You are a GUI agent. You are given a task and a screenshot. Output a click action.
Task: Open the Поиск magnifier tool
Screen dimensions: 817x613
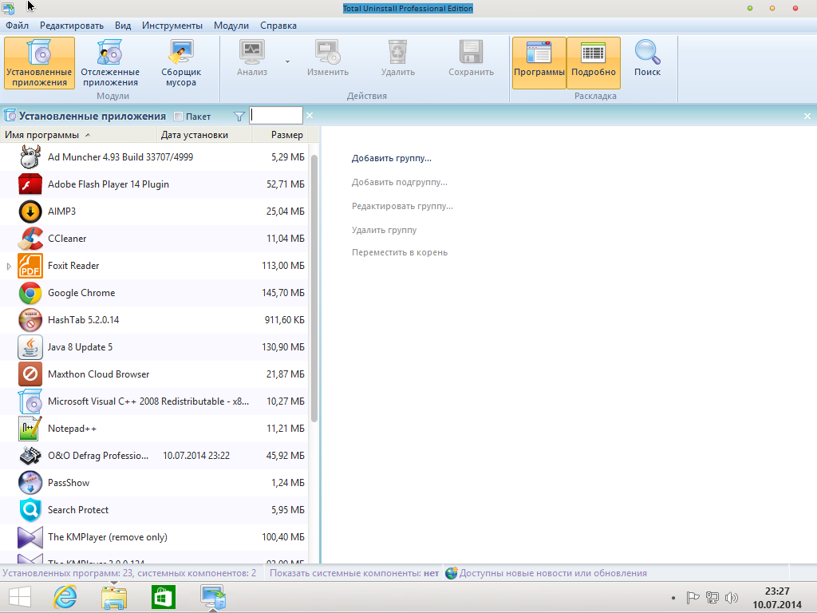pyautogui.click(x=648, y=58)
